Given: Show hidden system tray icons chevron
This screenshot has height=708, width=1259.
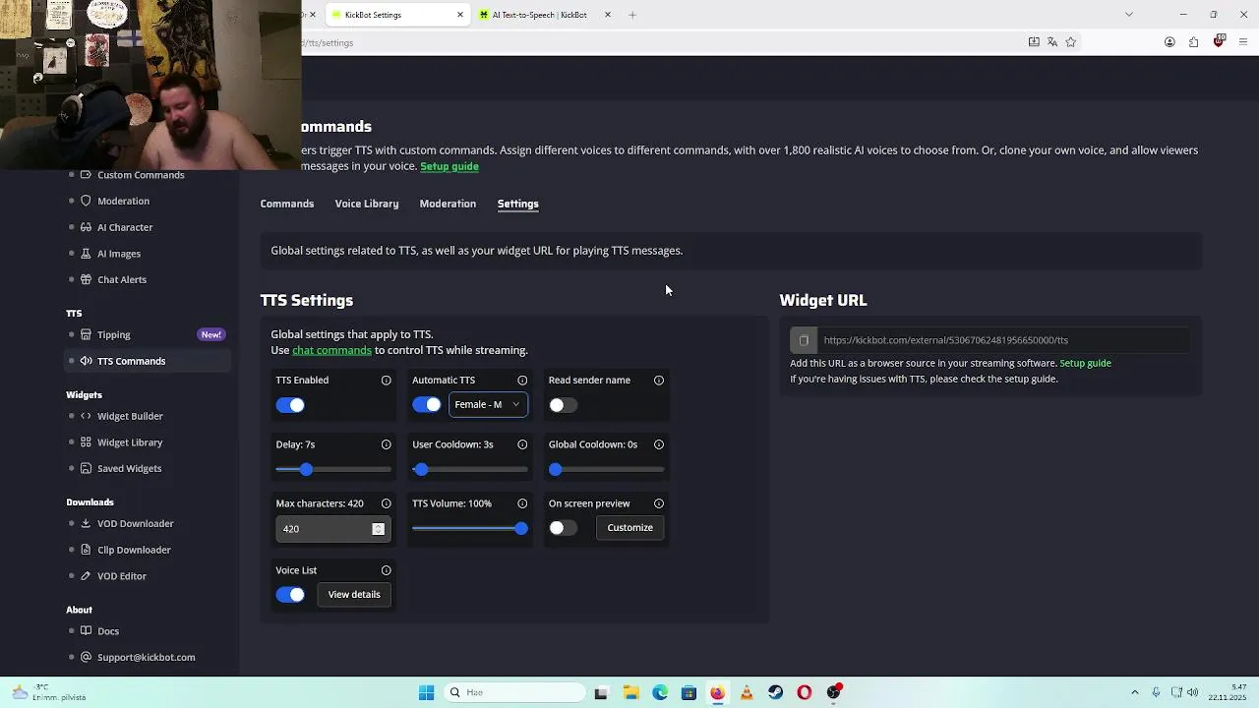Looking at the screenshot, I should [x=1134, y=692].
